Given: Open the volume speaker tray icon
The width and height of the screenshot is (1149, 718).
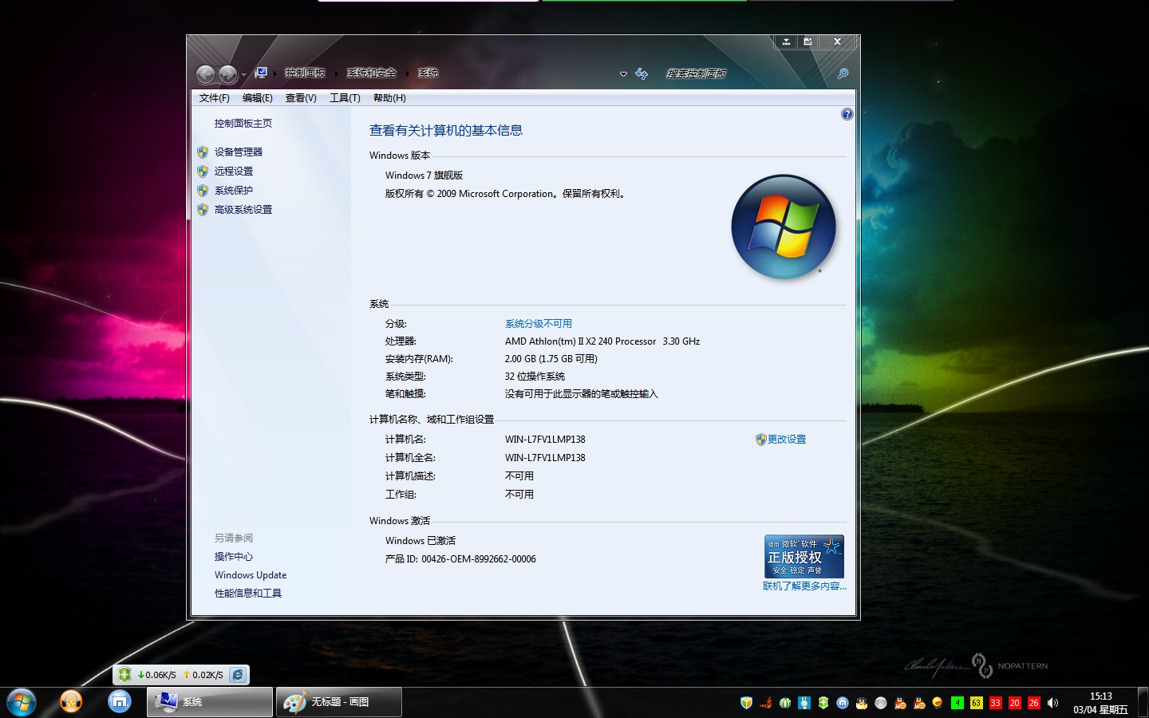Looking at the screenshot, I should pyautogui.click(x=1053, y=703).
